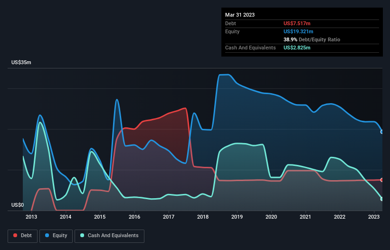The image size is (390, 250).
Task: Click the teal Cash And Equivalents legend dot
Action: click(x=82, y=235)
